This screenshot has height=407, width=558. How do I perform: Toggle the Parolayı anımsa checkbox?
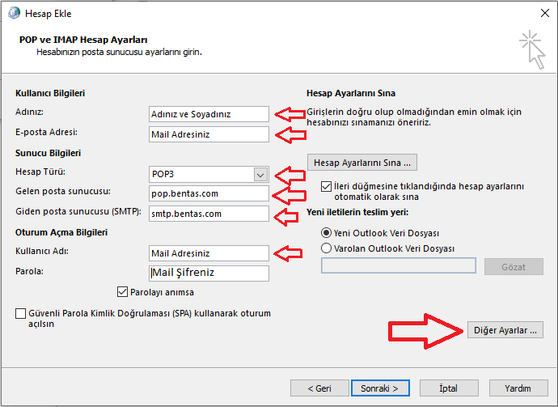click(x=122, y=292)
